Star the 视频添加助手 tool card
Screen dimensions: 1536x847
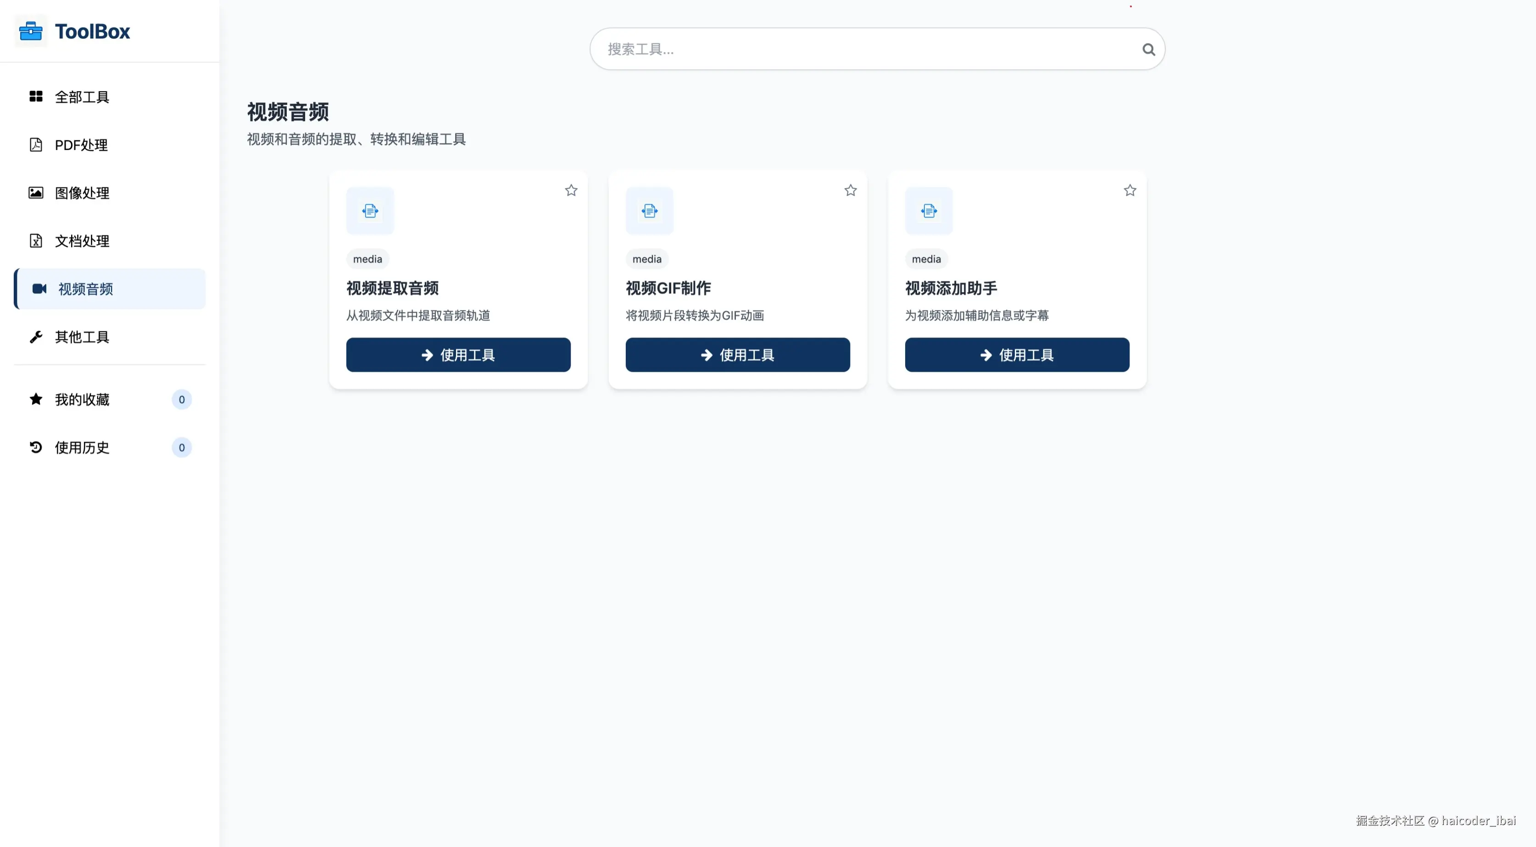point(1130,190)
